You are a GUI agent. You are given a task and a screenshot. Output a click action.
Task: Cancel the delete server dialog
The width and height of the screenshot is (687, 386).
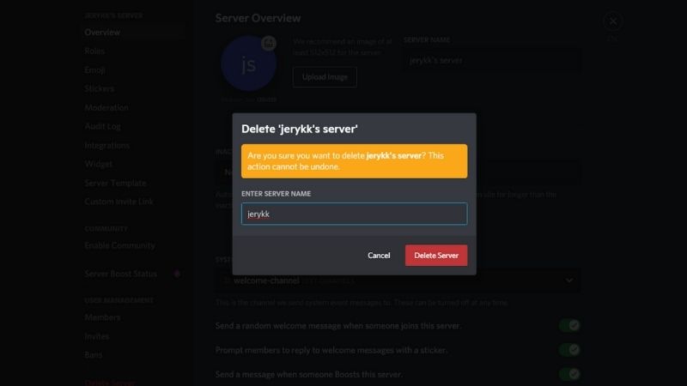coord(379,255)
